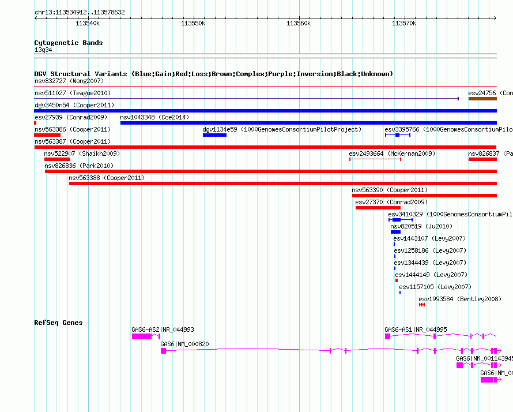Open the nsv563387 (Cooper2011) label
The image size is (513, 412).
73,141
